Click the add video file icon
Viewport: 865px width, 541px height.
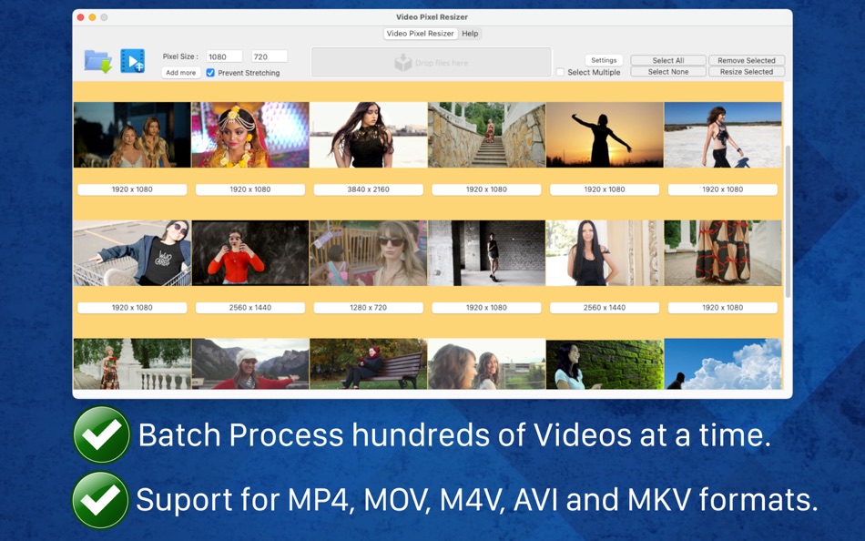tap(132, 61)
